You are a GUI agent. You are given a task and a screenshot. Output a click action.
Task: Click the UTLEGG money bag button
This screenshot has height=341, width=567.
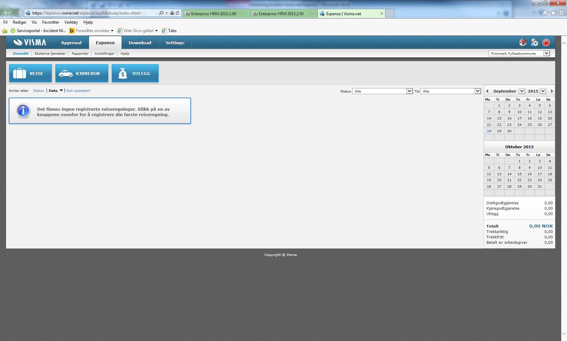(x=135, y=73)
